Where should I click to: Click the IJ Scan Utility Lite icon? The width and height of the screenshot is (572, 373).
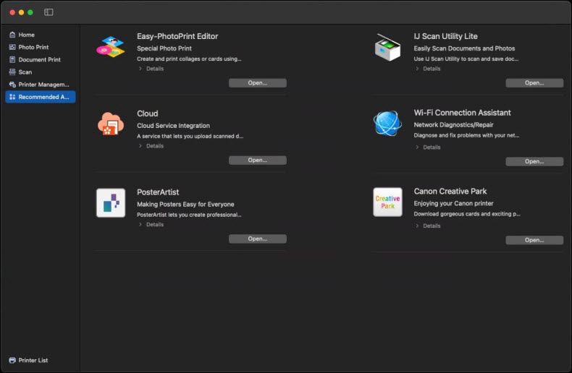pos(387,48)
